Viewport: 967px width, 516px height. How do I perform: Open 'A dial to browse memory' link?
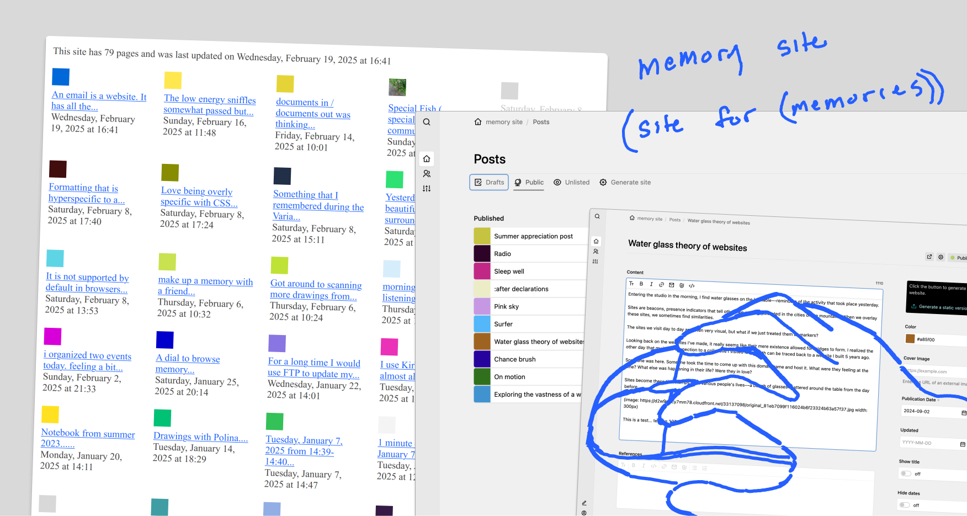coord(188,364)
